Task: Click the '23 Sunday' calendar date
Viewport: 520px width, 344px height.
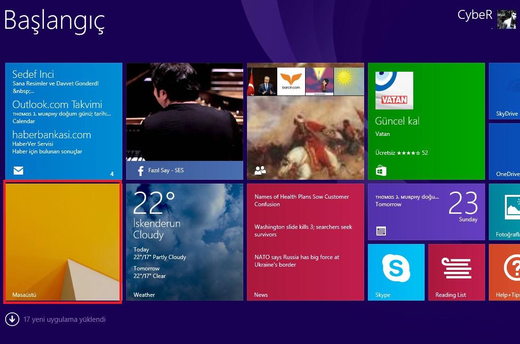Action: (x=463, y=206)
